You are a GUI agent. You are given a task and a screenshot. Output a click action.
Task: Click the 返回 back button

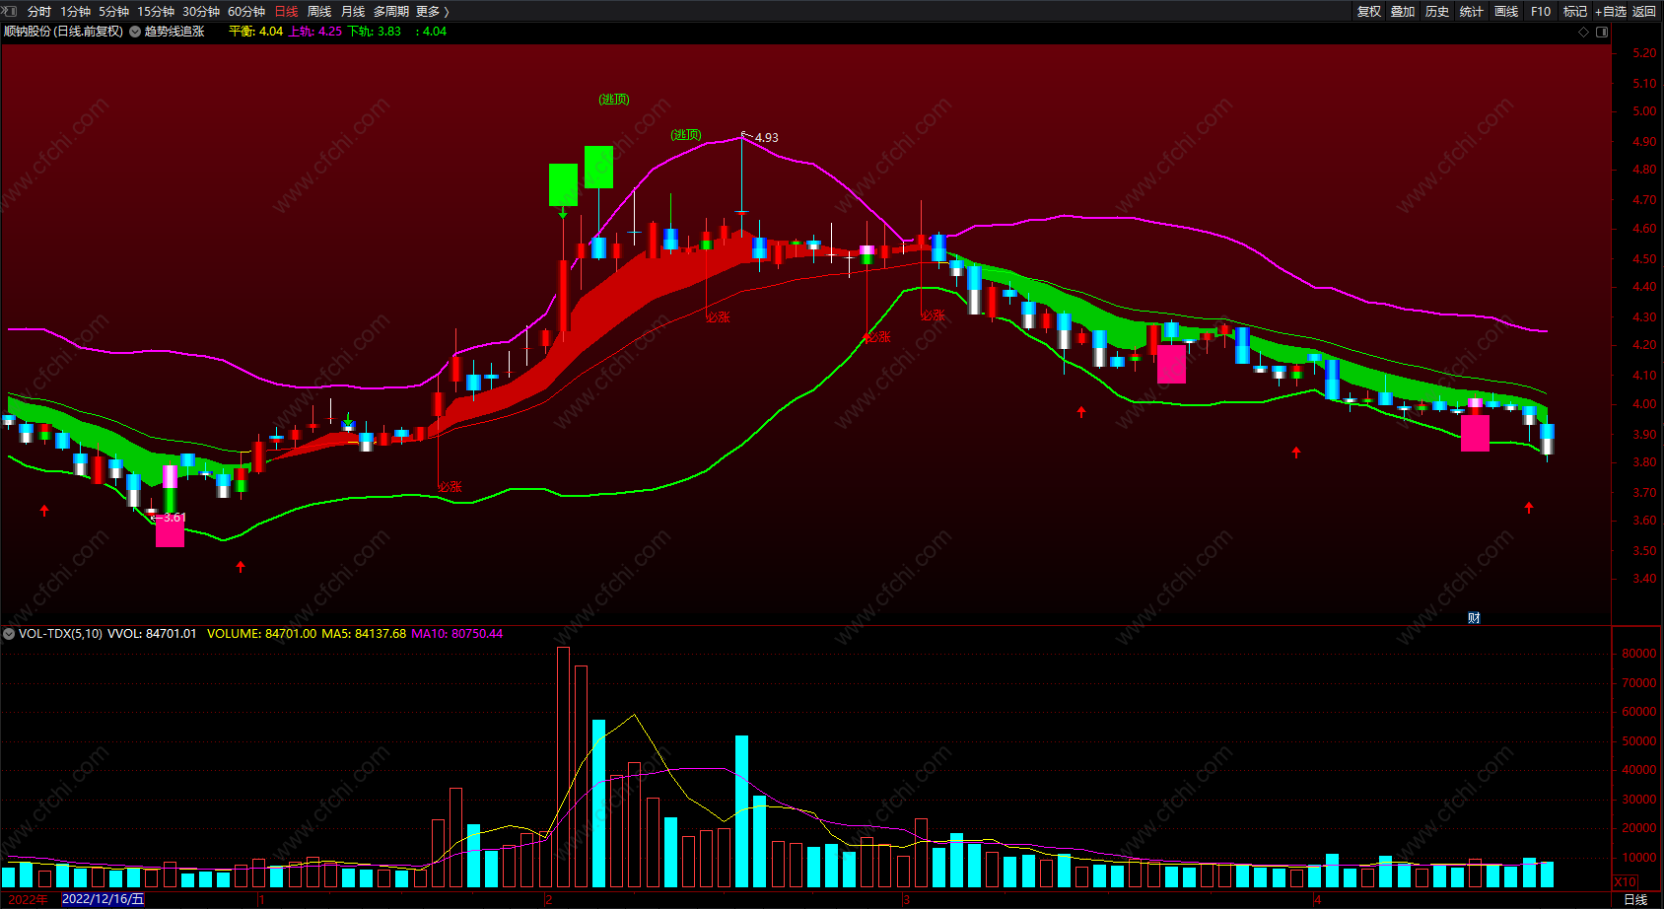point(1644,11)
